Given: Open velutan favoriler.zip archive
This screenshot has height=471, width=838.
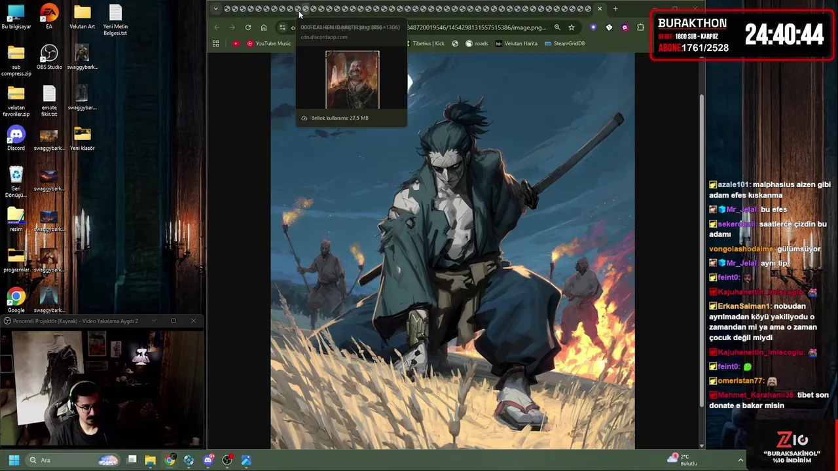Looking at the screenshot, I should point(16,101).
